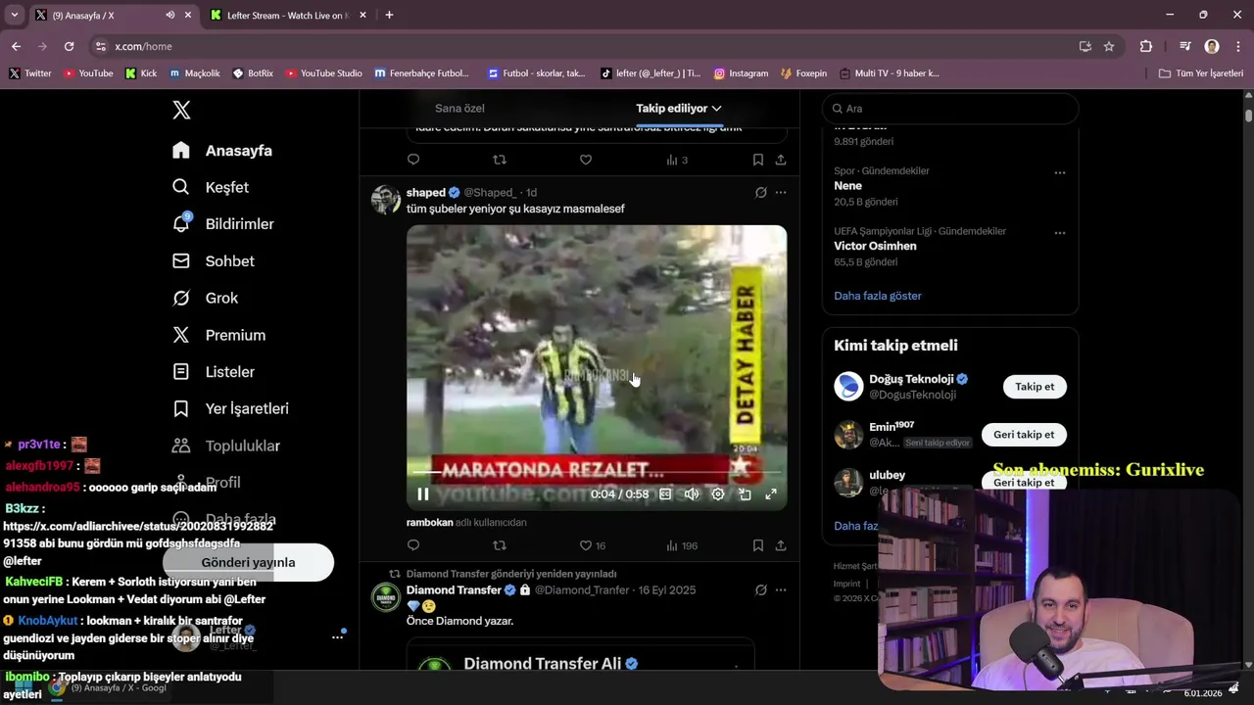Open more options on Shaped_ tweet
This screenshot has height=705, width=1254.
click(781, 193)
